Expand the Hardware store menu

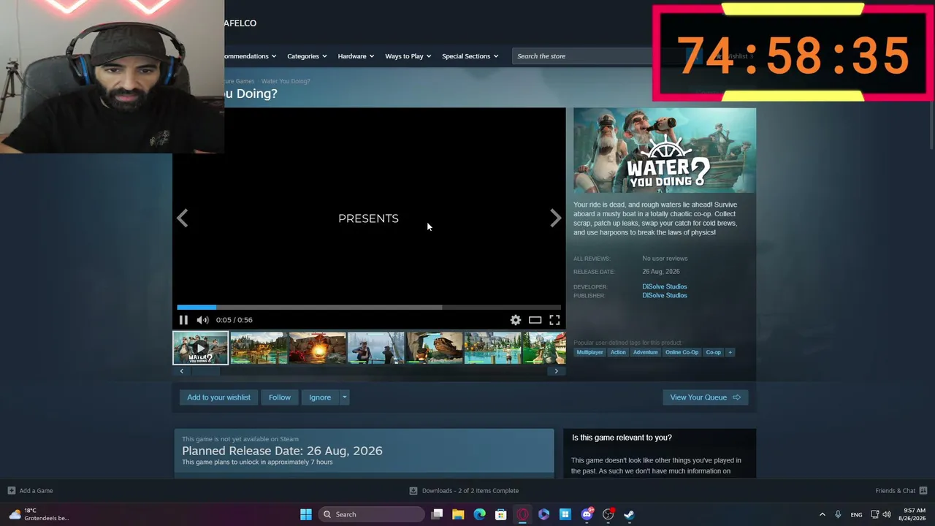[356, 56]
